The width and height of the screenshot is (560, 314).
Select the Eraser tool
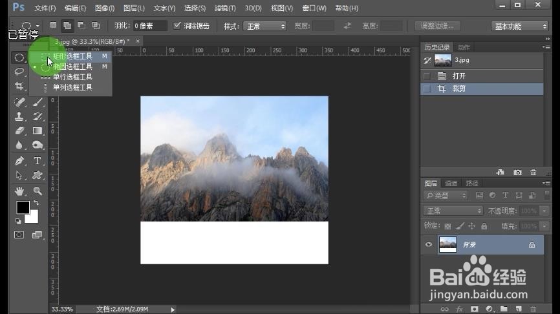[19, 131]
